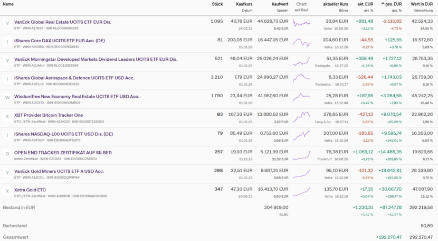The width and height of the screenshot is (438, 241).
Task: Click the V badge beside VanEck Global Real Estate
Action: [x=7, y=24]
